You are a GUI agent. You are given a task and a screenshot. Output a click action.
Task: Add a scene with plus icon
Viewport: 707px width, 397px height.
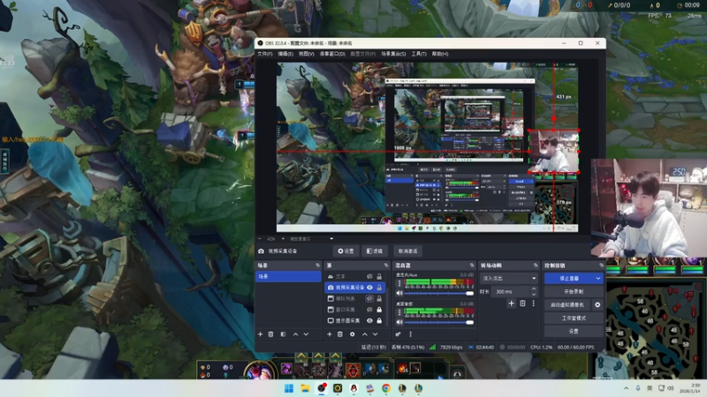[x=260, y=334]
